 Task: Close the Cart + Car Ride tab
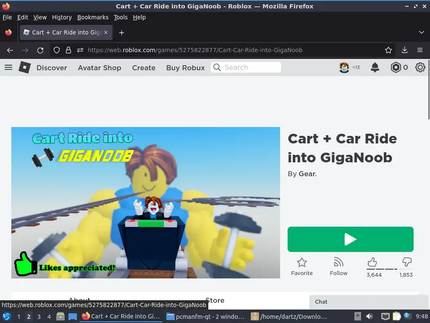[x=106, y=32]
